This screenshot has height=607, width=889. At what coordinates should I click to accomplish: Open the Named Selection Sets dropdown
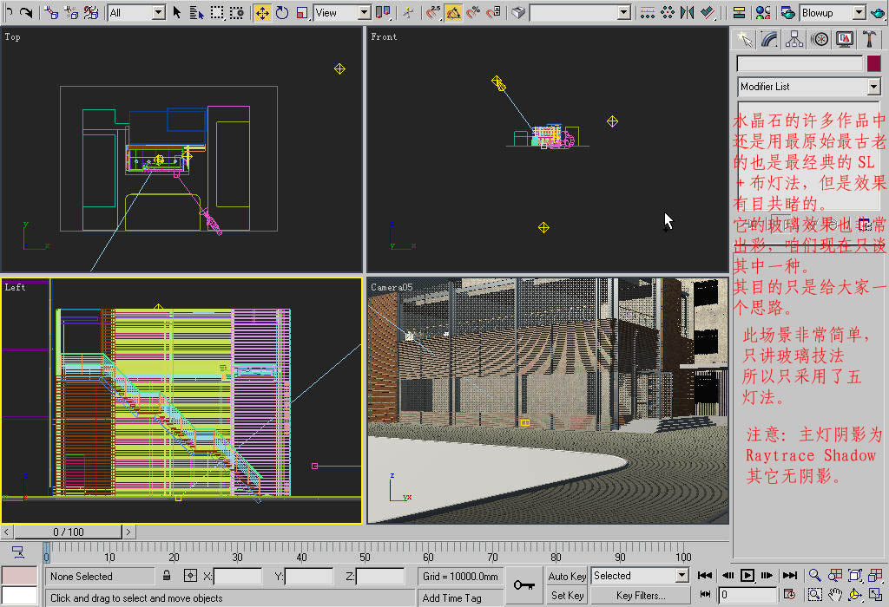point(624,12)
